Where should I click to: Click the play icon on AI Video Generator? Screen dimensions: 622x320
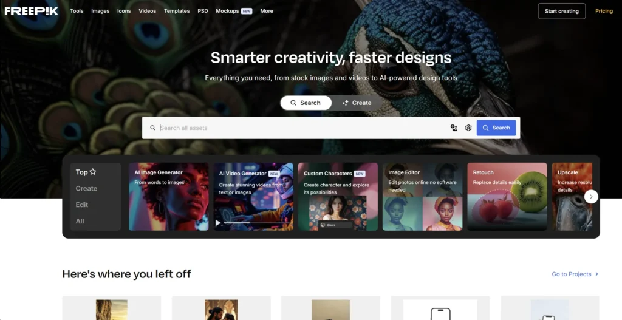tap(218, 223)
